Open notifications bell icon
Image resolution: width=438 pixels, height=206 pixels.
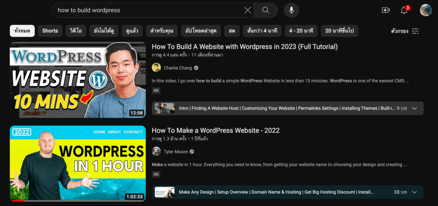pyautogui.click(x=404, y=10)
